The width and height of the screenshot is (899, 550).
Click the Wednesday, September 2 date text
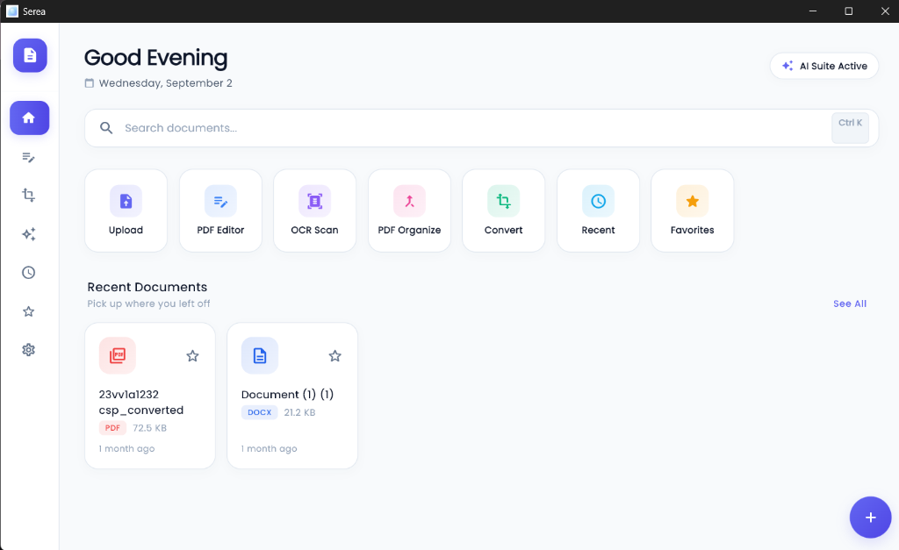coord(166,83)
